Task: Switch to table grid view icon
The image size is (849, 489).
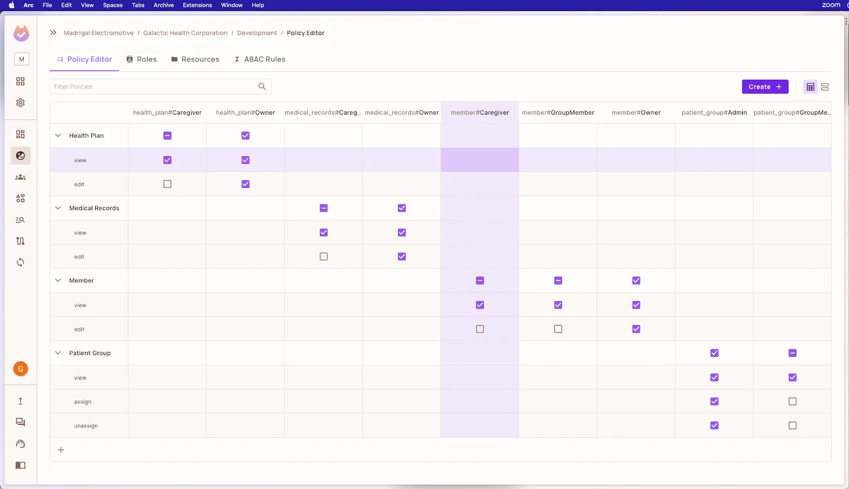Action: click(810, 87)
